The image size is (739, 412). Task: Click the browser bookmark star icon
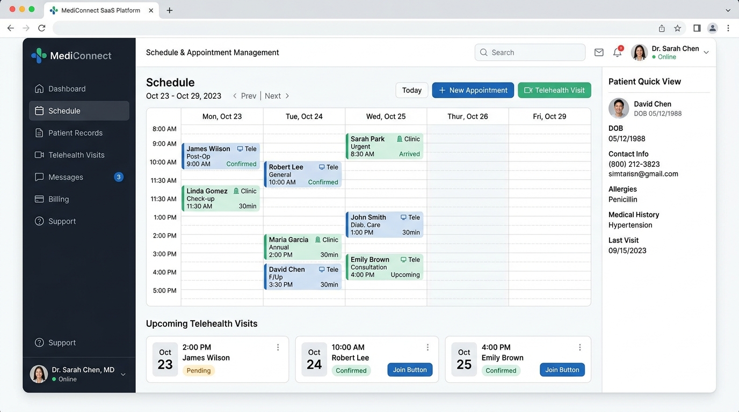tap(678, 28)
